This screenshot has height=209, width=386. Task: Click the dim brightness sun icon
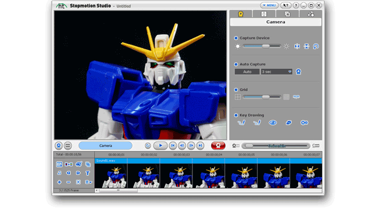pos(238,46)
